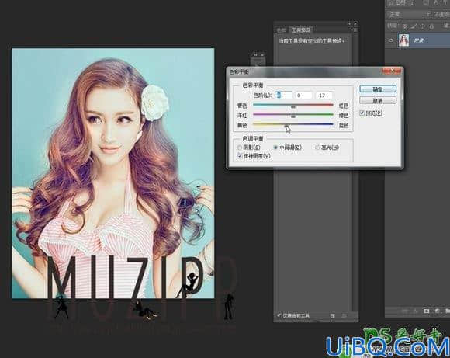This screenshot has width=450, height=358.
Task: Create new tool preset icon in presets panel
Action: (332, 316)
